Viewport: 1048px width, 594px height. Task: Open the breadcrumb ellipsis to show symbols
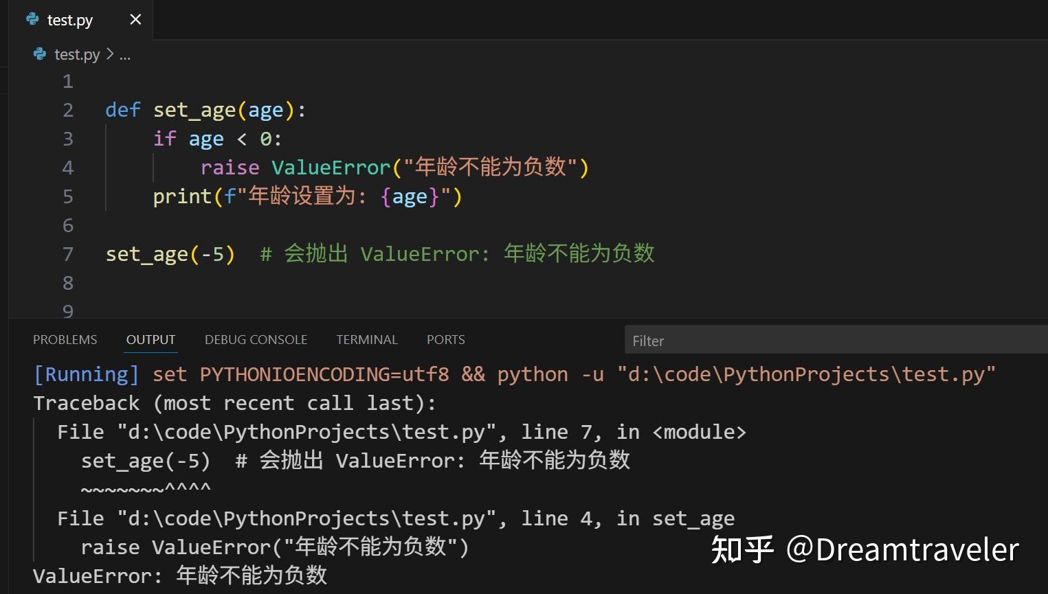(125, 54)
